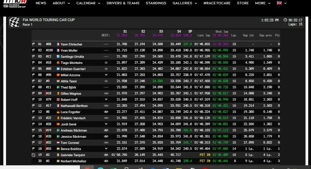
Task: Open the language selector with UK flag
Action: (x=281, y=3)
